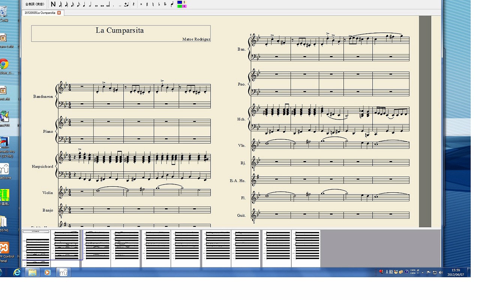The width and height of the screenshot is (480, 300).
Task: Select the quarter note duration
Action: (84, 4)
